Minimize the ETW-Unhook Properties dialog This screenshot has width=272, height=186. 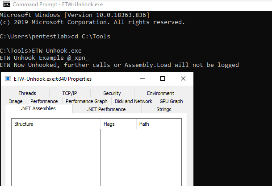[142, 79]
